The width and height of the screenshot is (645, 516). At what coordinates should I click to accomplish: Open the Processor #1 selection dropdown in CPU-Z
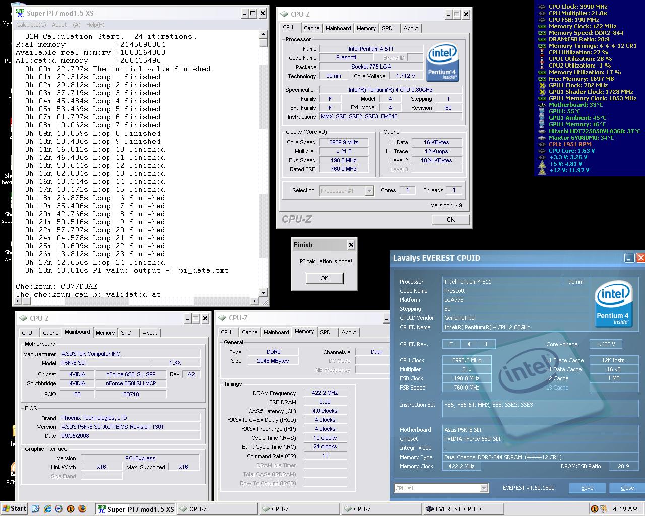click(x=369, y=190)
